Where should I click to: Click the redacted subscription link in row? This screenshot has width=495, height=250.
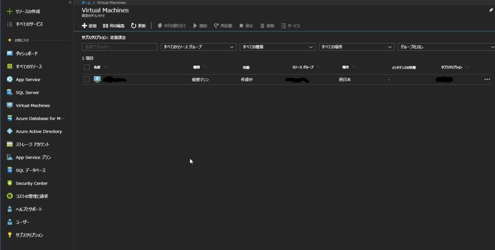[x=444, y=80]
